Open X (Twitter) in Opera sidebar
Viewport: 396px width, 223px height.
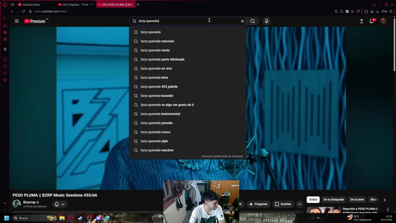click(5, 49)
